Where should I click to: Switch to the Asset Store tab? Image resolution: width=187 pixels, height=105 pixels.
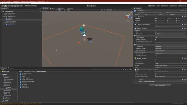pyautogui.click(x=60, y=8)
